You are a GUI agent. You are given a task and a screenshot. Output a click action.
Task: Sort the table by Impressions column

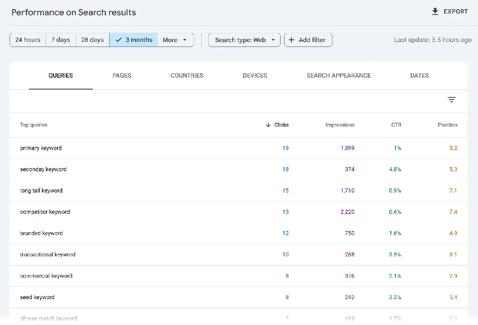[x=340, y=125]
